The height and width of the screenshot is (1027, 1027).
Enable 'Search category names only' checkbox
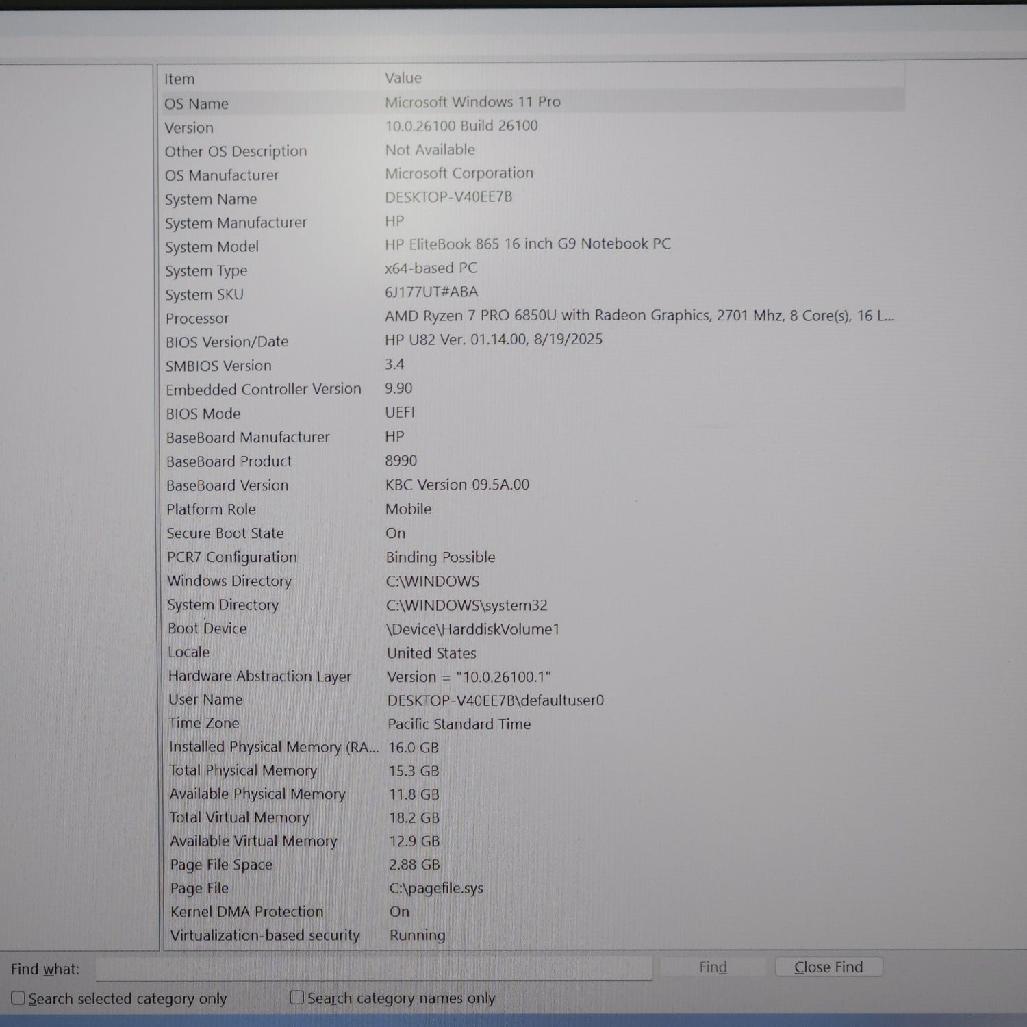point(297,998)
